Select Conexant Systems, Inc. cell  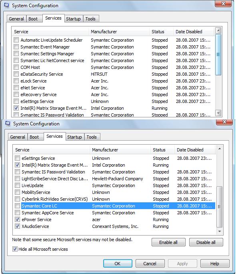tap(115, 226)
